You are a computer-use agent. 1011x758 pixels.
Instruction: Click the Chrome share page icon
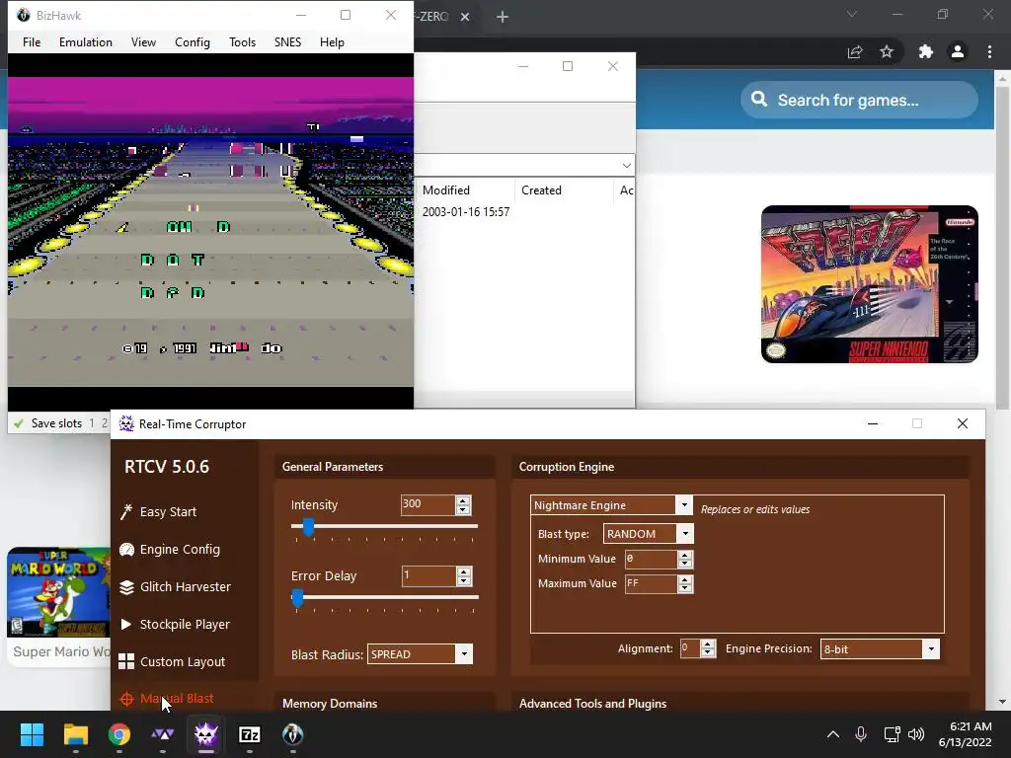point(855,52)
